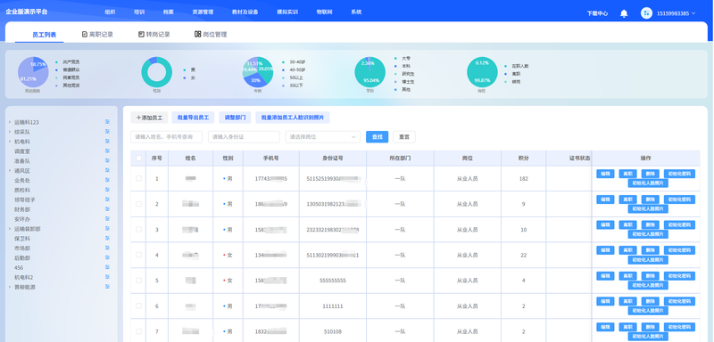Click edit icon beside 机电科2

[107, 277]
